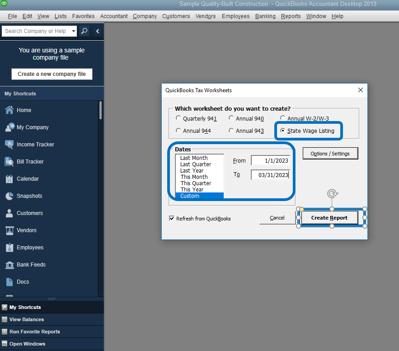Select Last Year in Dates list
399x351 pixels.
(x=200, y=171)
